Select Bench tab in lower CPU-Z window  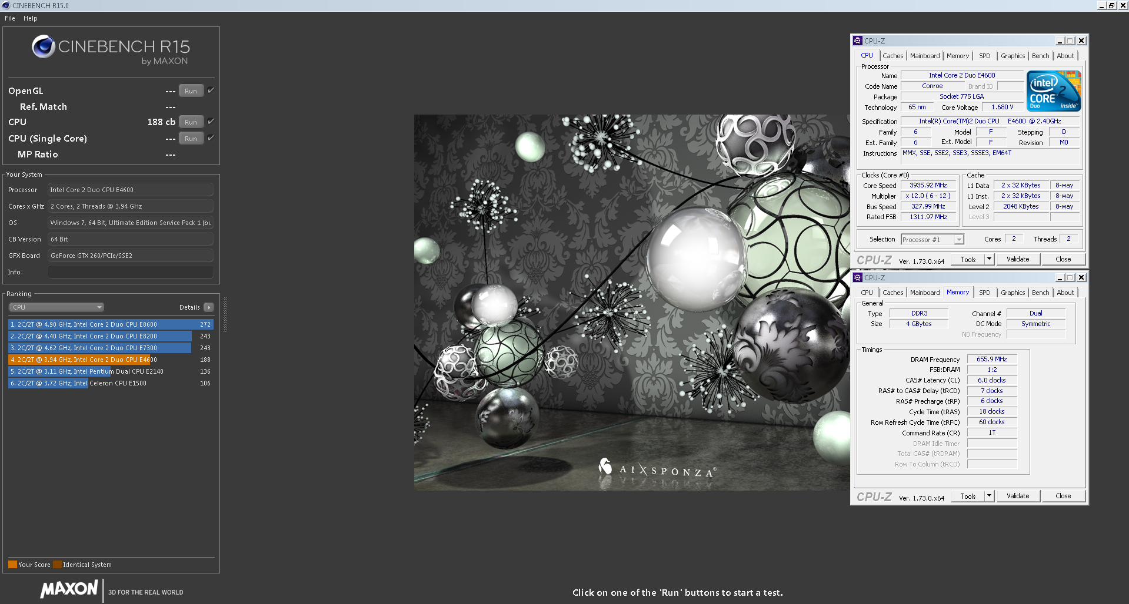1041,293
